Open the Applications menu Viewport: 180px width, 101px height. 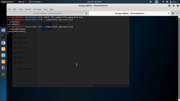[x=8, y=2]
